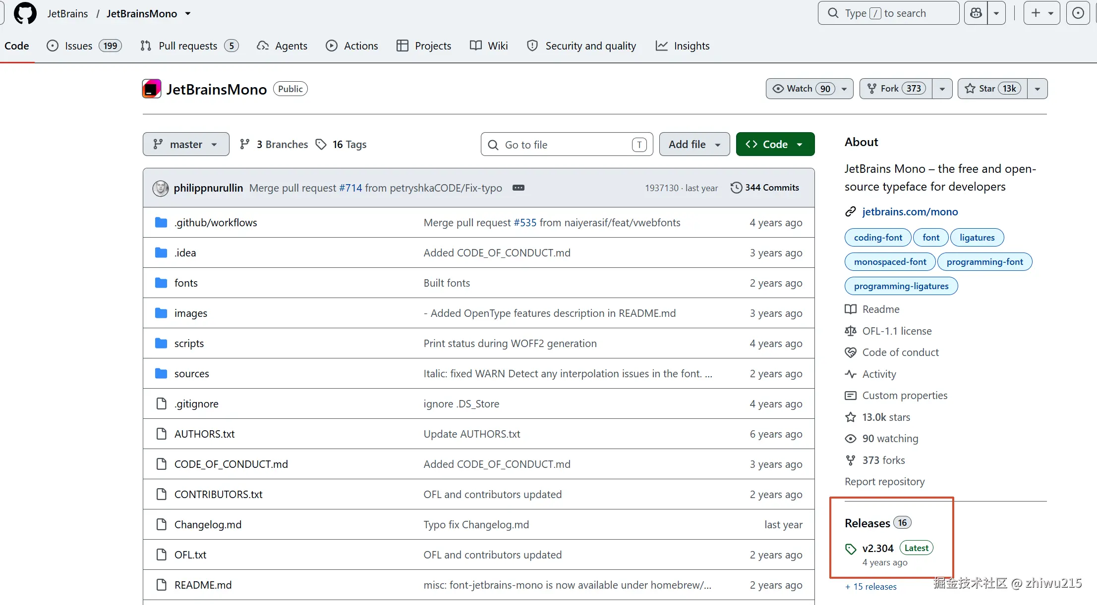The image size is (1097, 605).
Task: Open the JetBrains organization breadcrumb link
Action: pos(68,14)
